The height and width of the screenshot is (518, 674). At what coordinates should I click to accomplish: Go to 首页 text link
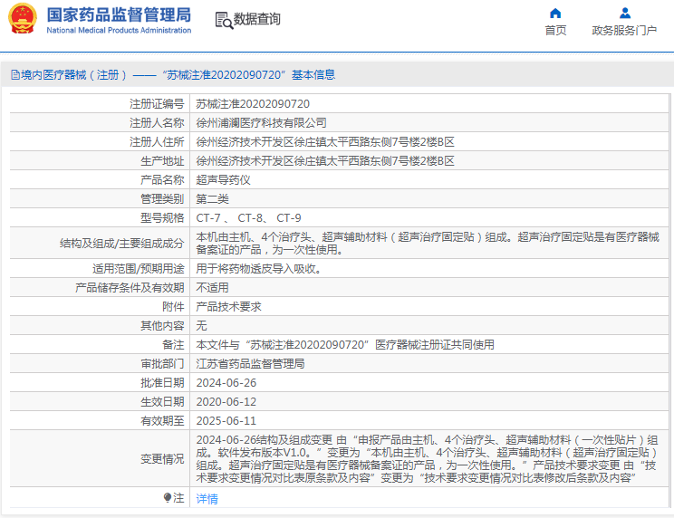[555, 31]
